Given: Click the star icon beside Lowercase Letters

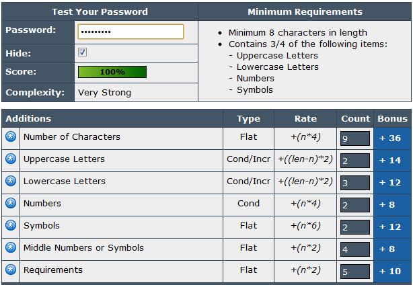Looking at the screenshot, I should click(x=11, y=181).
